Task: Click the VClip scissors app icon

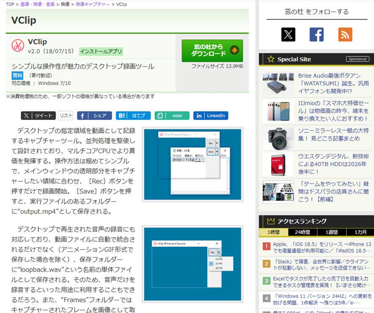Action: coord(18,45)
